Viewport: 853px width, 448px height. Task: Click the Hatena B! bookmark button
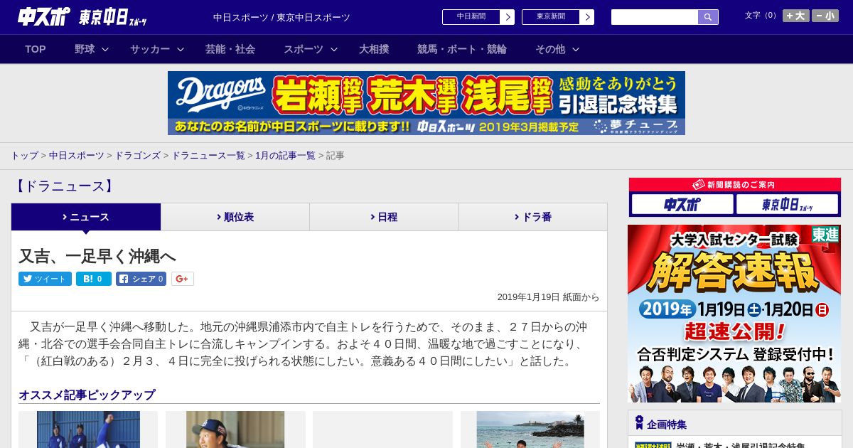94,279
